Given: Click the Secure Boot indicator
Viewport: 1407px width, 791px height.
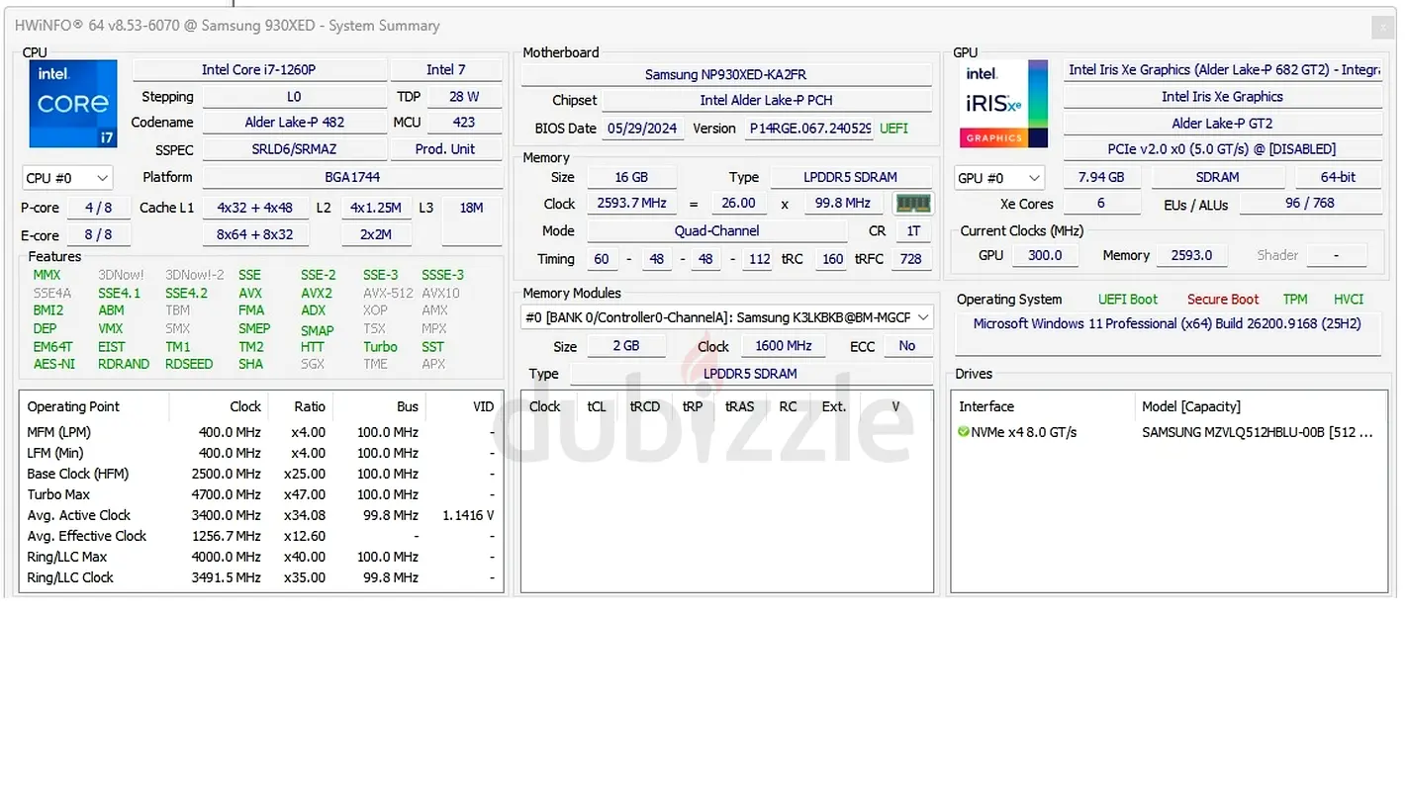Looking at the screenshot, I should 1223,300.
